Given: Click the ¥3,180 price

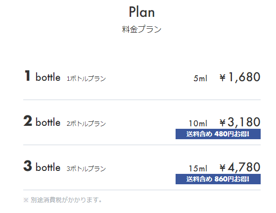Looking at the screenshot, I should point(240,122).
